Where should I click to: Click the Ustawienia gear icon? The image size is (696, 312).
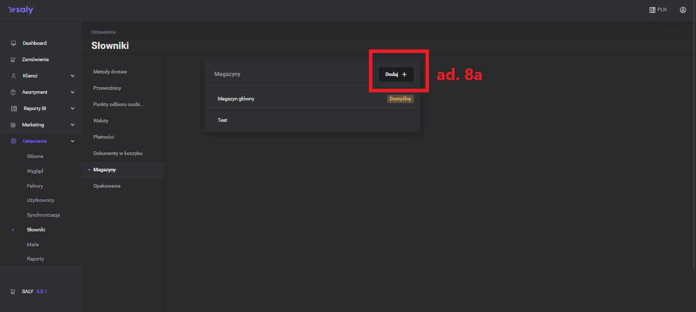click(x=13, y=141)
